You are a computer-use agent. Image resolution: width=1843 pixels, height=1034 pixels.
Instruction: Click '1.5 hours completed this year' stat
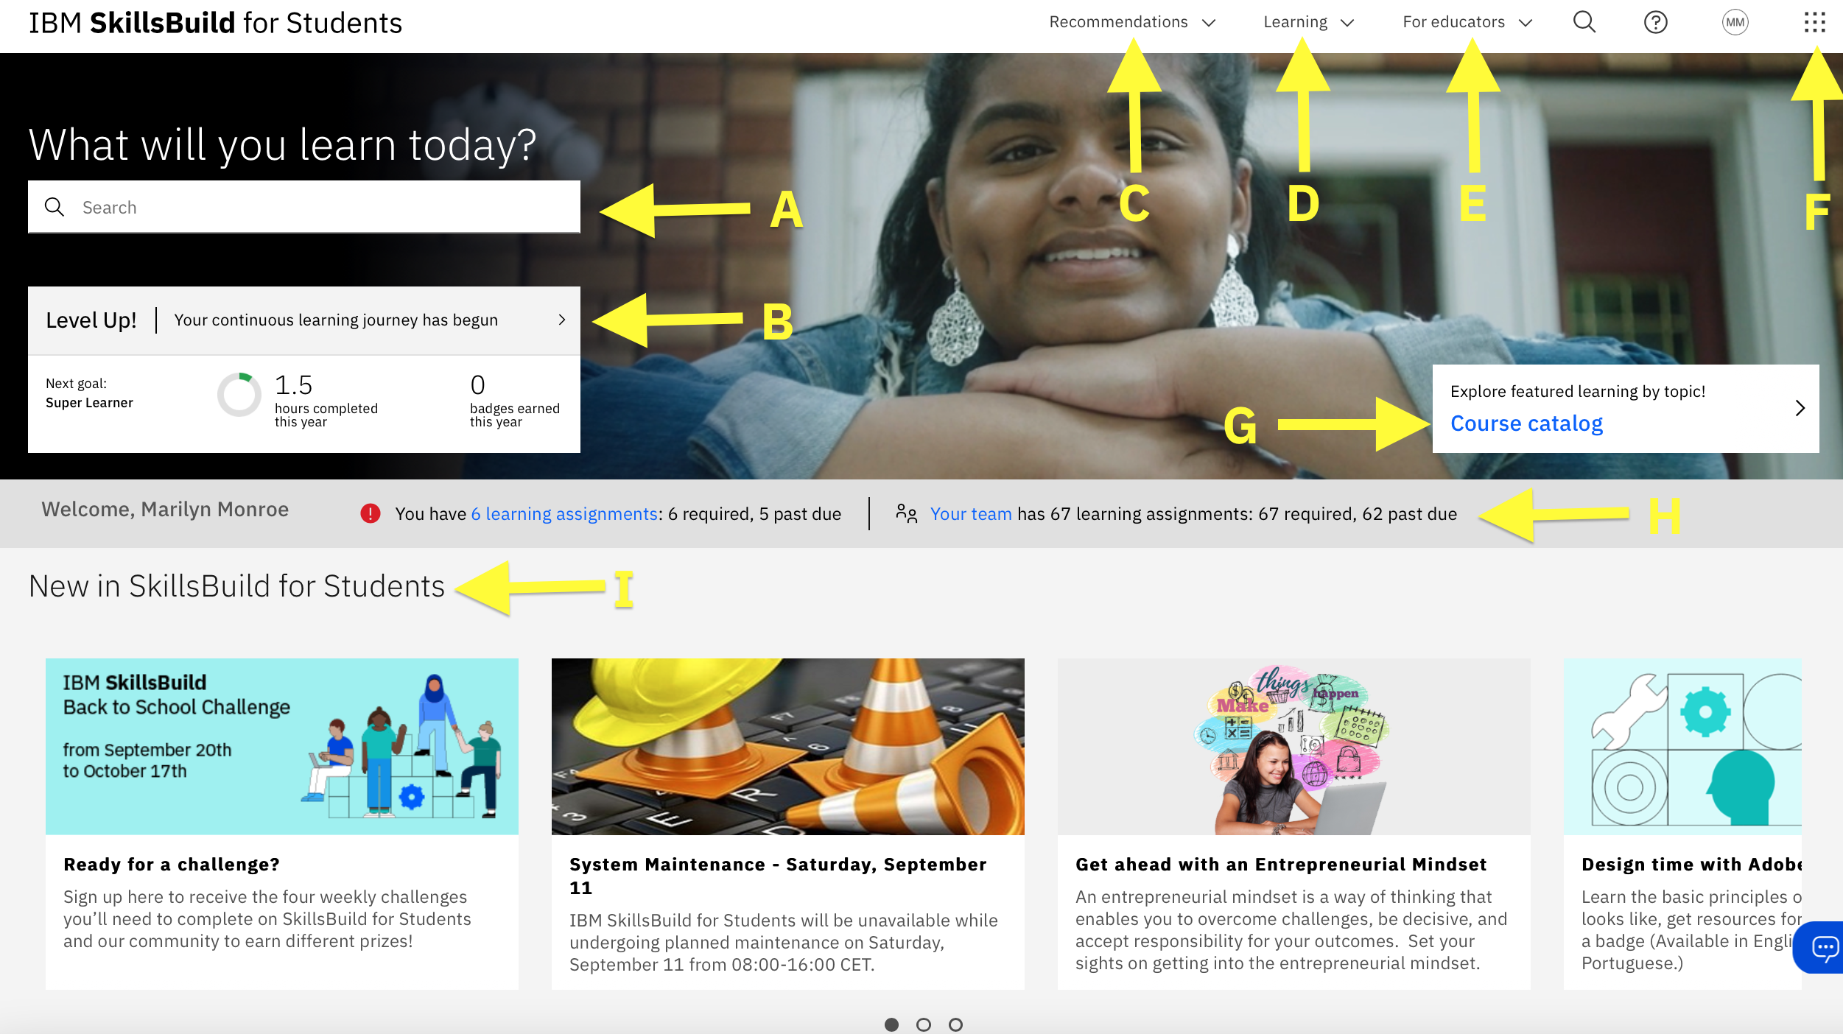(326, 400)
